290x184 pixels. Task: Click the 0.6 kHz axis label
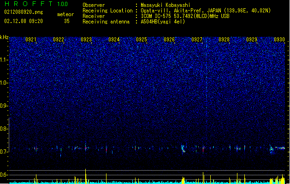pyautogui.click(x=4, y=175)
